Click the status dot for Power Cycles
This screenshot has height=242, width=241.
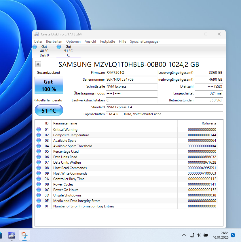39,184
